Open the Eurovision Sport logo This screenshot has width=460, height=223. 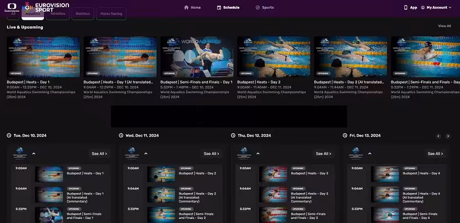pos(47,7)
